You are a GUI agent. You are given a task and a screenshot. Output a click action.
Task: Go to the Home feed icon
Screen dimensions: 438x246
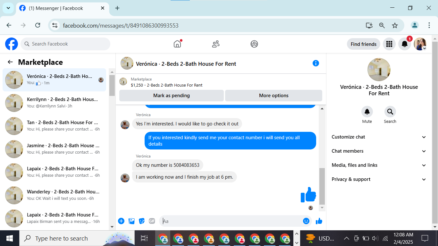click(177, 44)
